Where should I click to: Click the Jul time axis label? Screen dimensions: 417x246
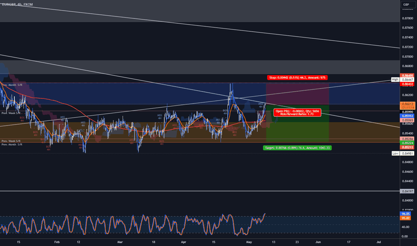(379, 242)
